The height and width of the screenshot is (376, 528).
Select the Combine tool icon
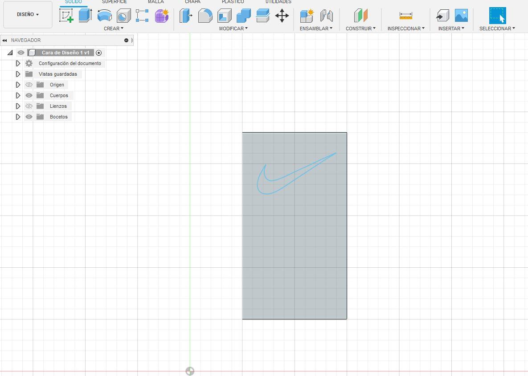tap(243, 16)
